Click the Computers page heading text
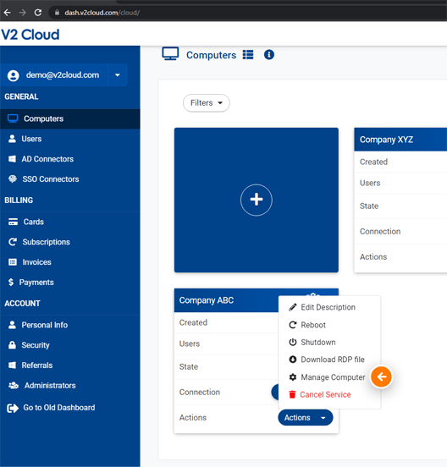 click(212, 55)
